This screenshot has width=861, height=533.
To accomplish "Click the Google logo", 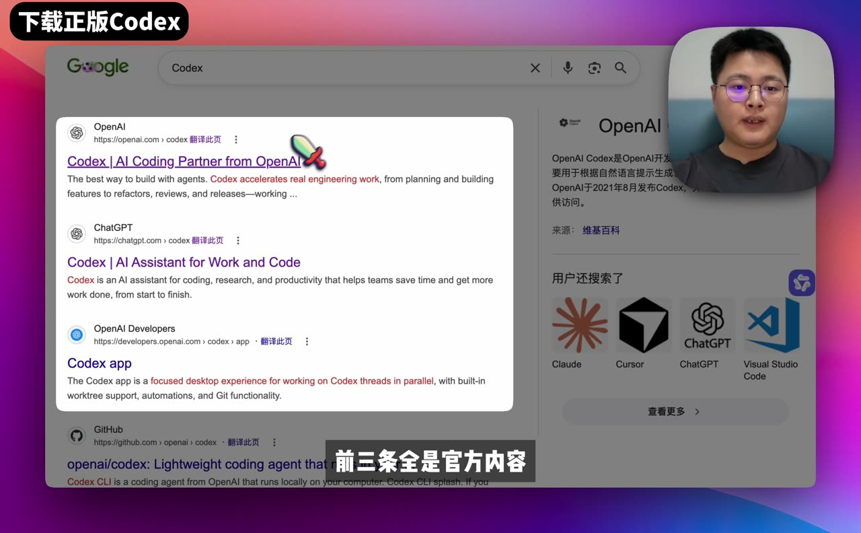I will [98, 67].
